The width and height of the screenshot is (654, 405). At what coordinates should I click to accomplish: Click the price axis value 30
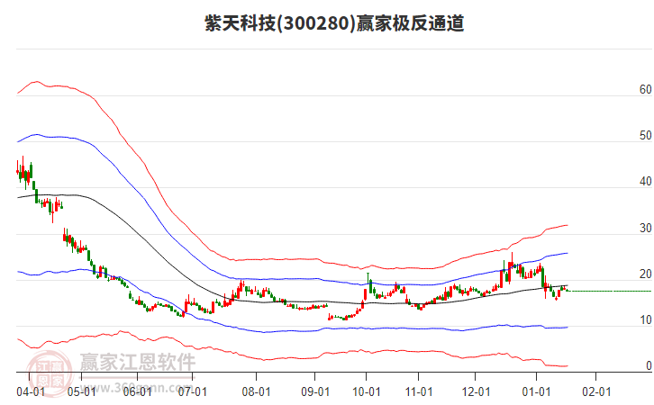click(x=645, y=228)
